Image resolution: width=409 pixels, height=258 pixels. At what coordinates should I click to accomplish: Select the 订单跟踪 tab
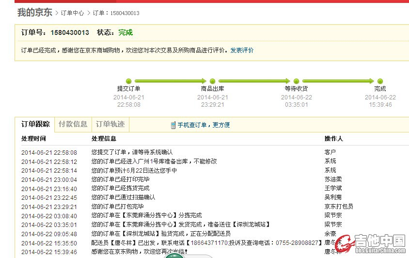click(35, 124)
